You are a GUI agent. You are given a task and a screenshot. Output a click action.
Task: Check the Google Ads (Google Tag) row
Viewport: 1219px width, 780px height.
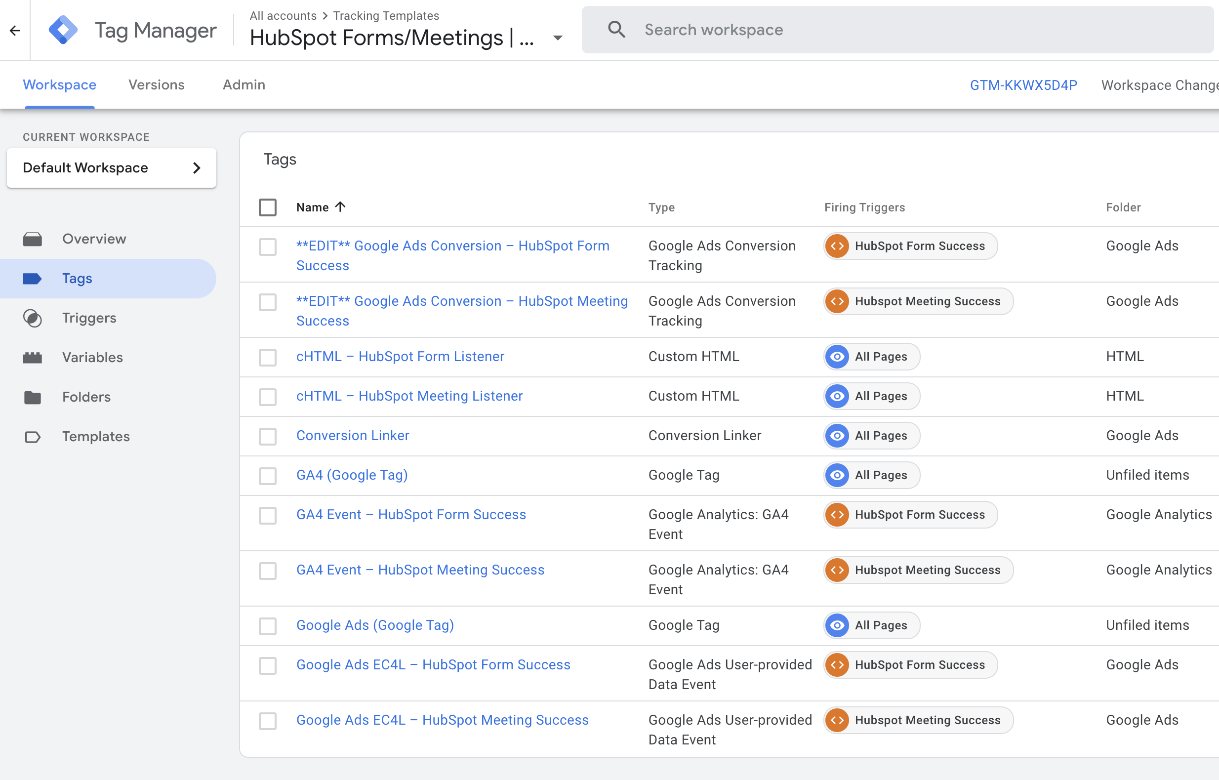267,626
